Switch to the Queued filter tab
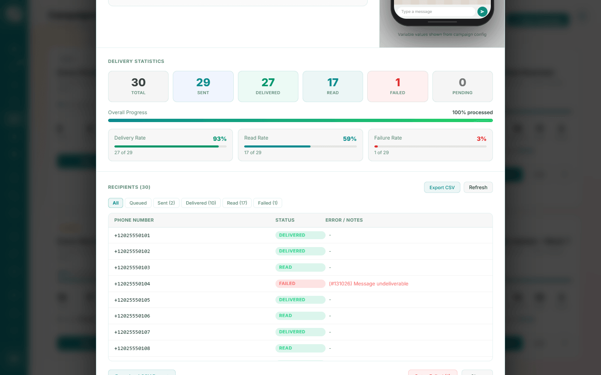This screenshot has width=601, height=375. 138,203
